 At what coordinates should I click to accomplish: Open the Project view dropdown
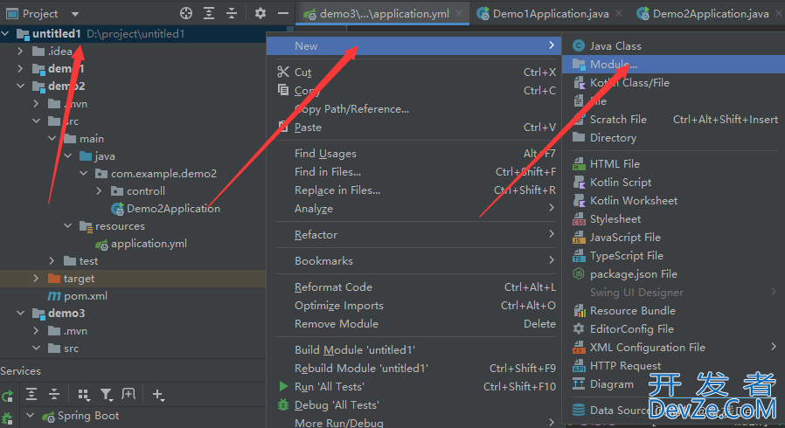tap(75, 14)
